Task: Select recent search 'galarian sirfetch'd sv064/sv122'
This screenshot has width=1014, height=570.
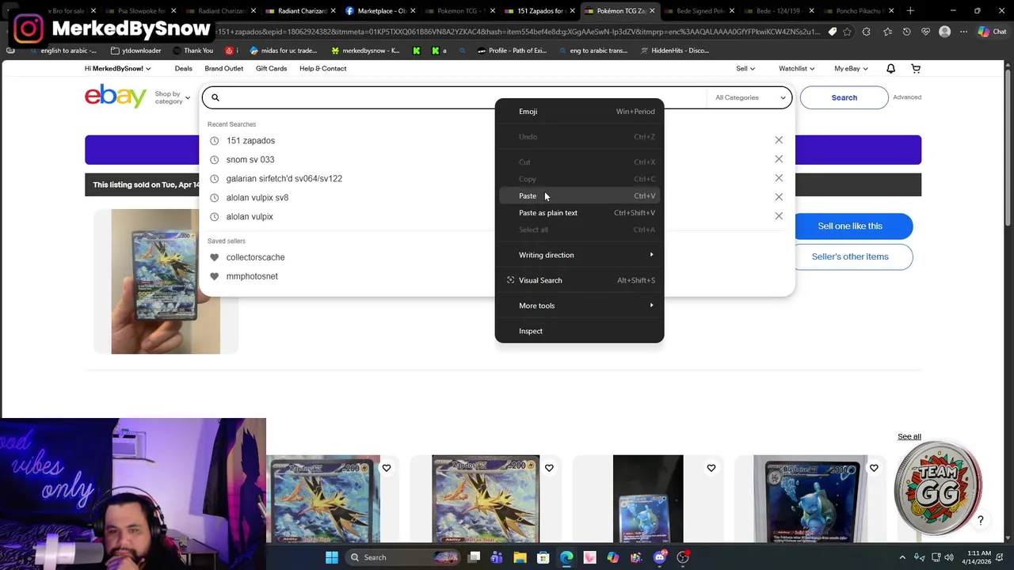Action: (284, 179)
